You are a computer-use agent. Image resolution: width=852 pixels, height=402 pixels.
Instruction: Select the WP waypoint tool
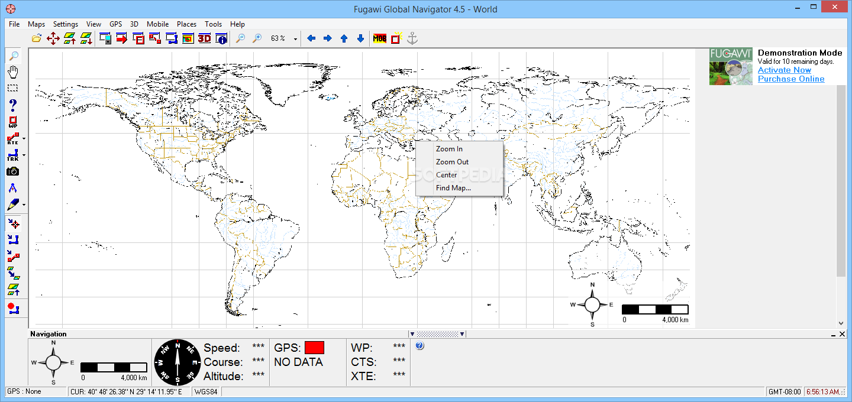13,122
